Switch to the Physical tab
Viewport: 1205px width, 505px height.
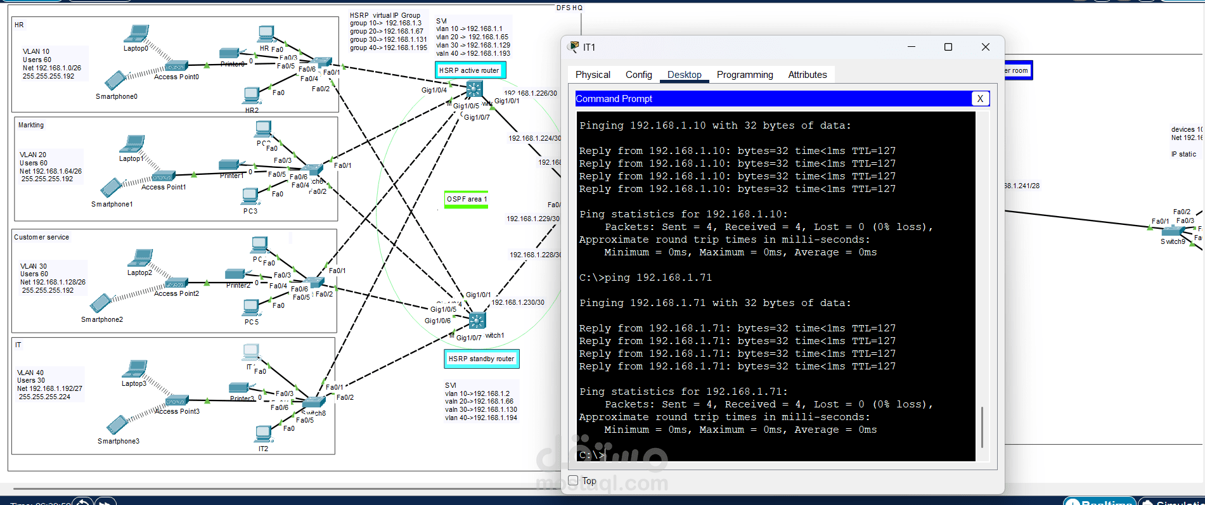pyautogui.click(x=593, y=75)
